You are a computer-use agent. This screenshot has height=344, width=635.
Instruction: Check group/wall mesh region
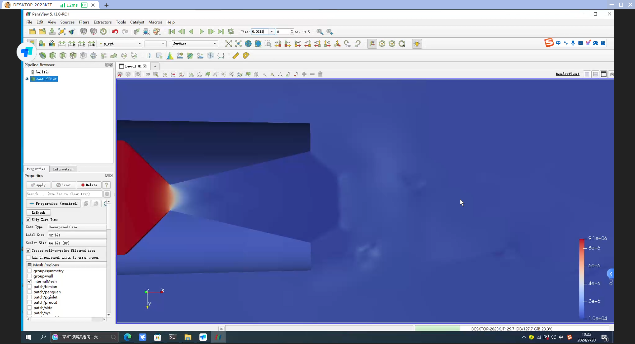30,276
